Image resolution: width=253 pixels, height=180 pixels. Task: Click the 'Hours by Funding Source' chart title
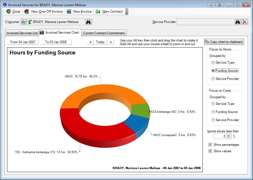click(42, 52)
